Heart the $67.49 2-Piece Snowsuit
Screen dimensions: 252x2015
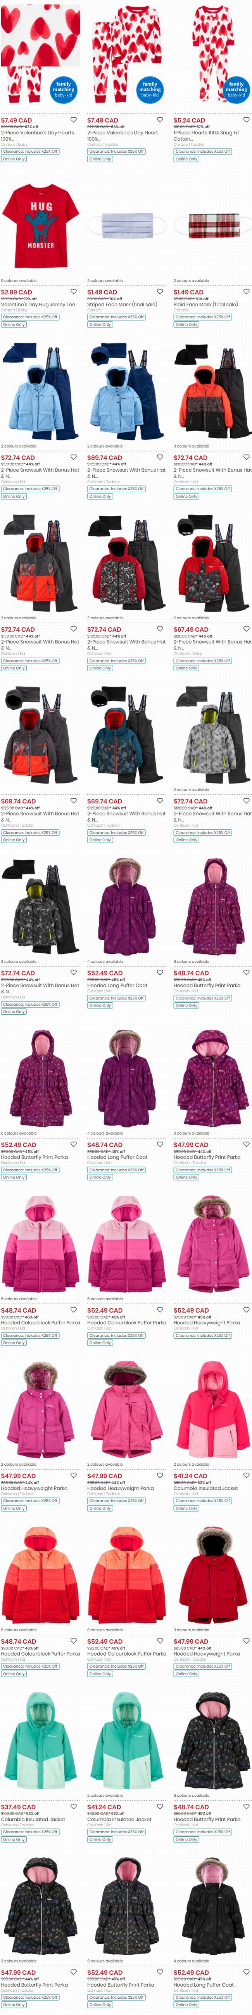(247, 629)
